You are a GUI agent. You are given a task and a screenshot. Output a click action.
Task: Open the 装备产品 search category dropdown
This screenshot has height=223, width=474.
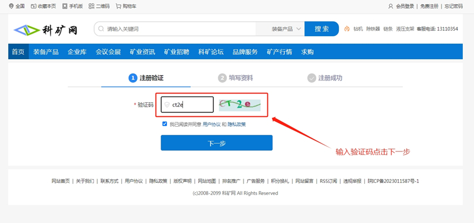pos(286,29)
